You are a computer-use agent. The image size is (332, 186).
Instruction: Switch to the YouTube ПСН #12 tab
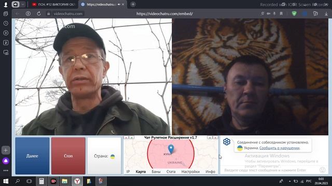point(54,5)
